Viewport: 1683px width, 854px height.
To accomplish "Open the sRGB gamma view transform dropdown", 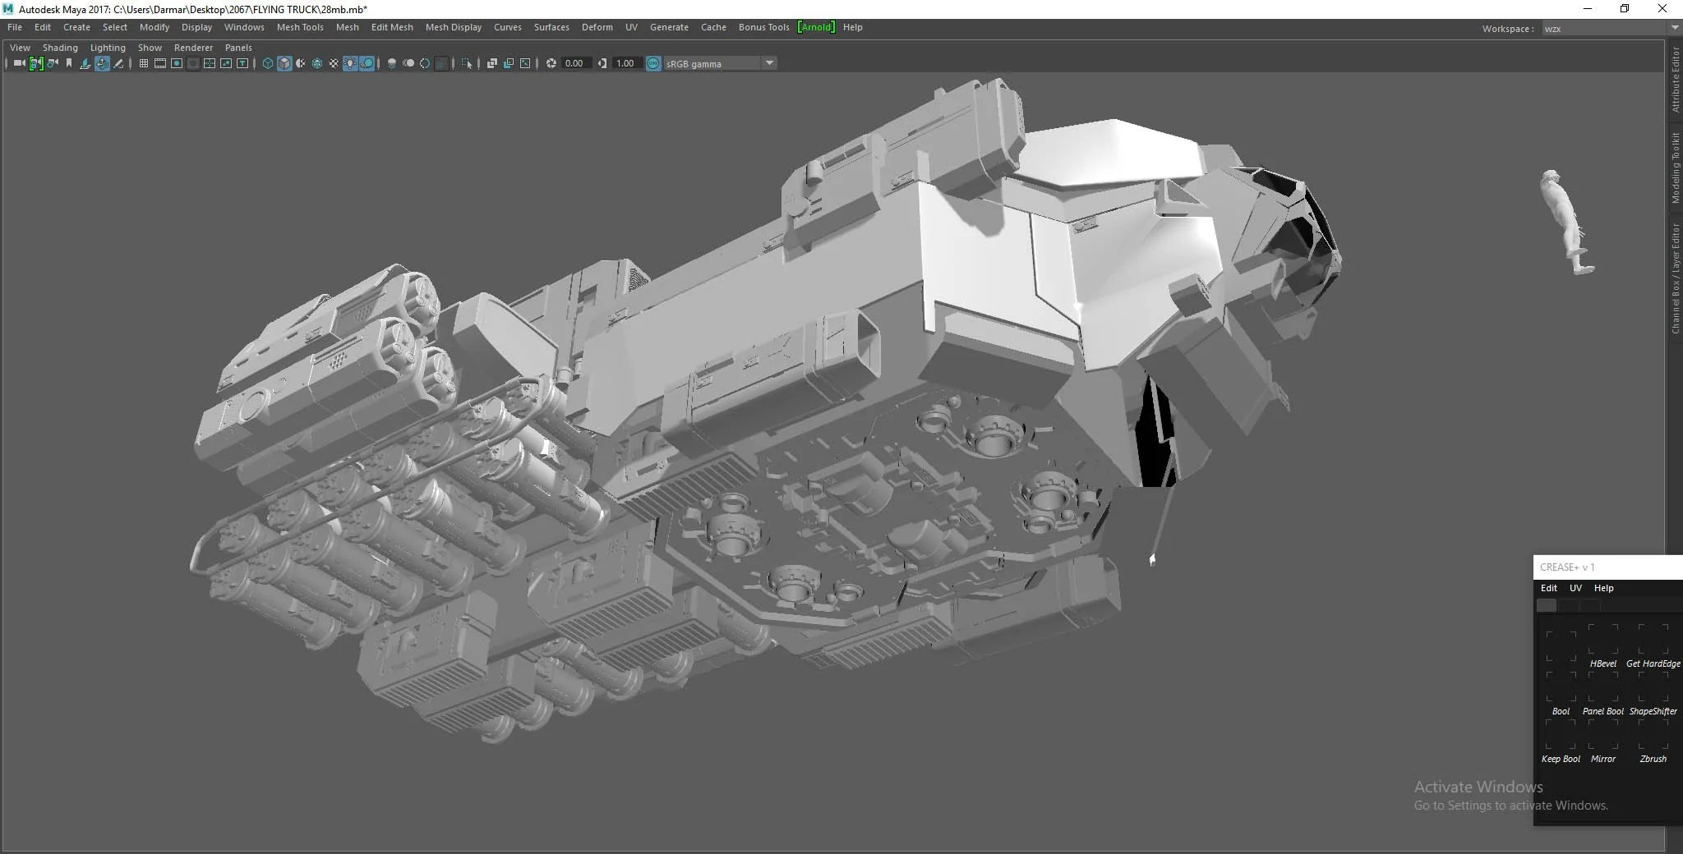I will tap(769, 63).
